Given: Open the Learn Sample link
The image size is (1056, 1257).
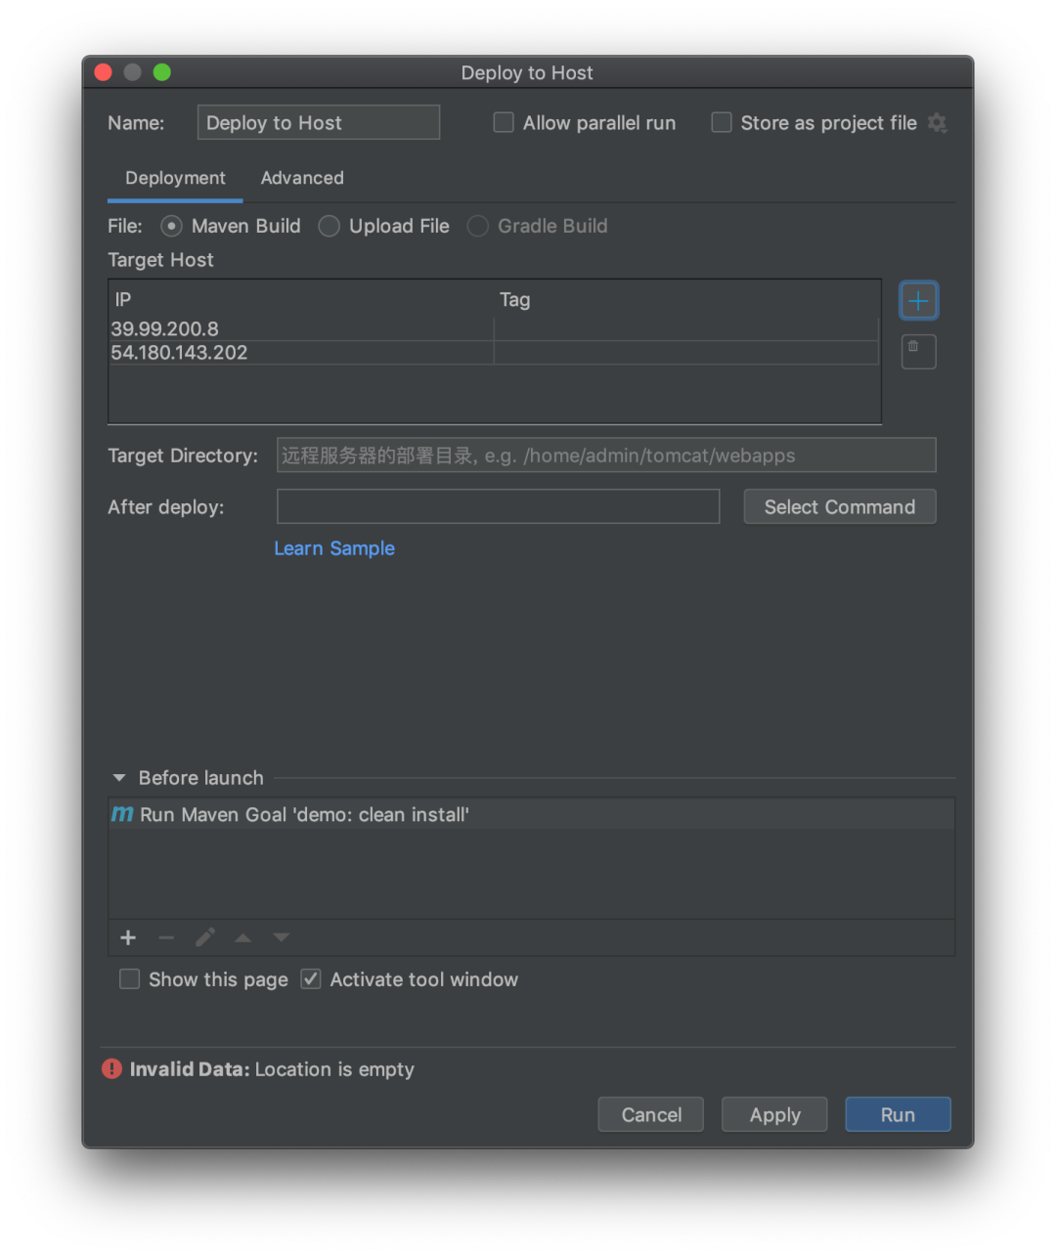Looking at the screenshot, I should click(x=334, y=548).
